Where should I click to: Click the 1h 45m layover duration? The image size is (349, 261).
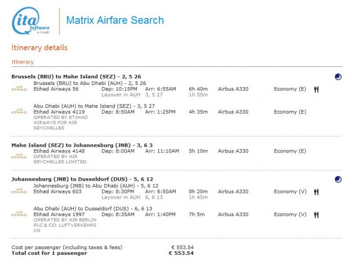click(198, 197)
